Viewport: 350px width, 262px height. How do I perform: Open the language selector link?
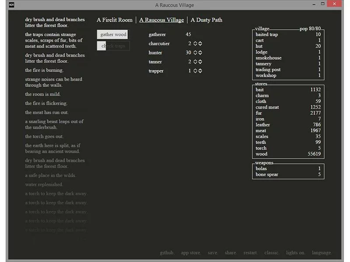click(322, 253)
